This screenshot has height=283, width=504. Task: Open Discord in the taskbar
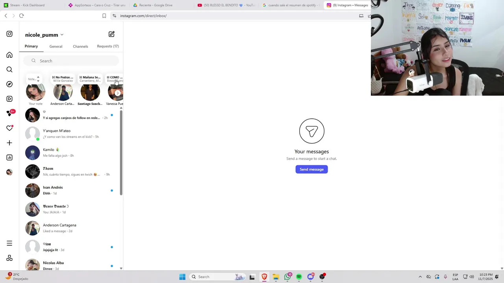point(311,277)
